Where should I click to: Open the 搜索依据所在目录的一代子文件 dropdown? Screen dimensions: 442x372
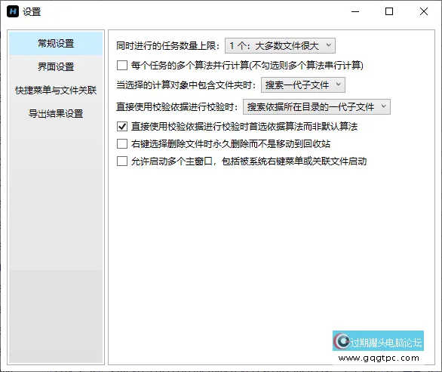pyautogui.click(x=317, y=107)
